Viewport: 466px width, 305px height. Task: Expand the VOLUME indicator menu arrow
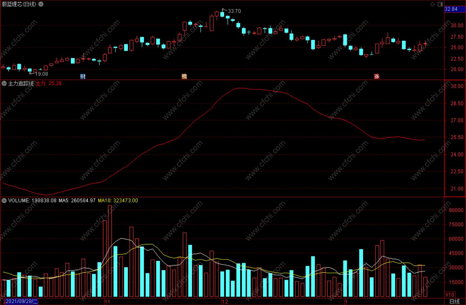pos(4,200)
